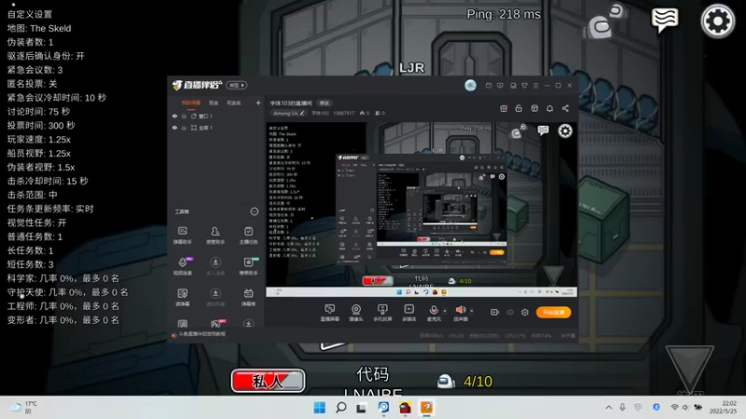Open the 弹幕助手 tool in the toolbox
746x419 pixels.
pos(182,235)
